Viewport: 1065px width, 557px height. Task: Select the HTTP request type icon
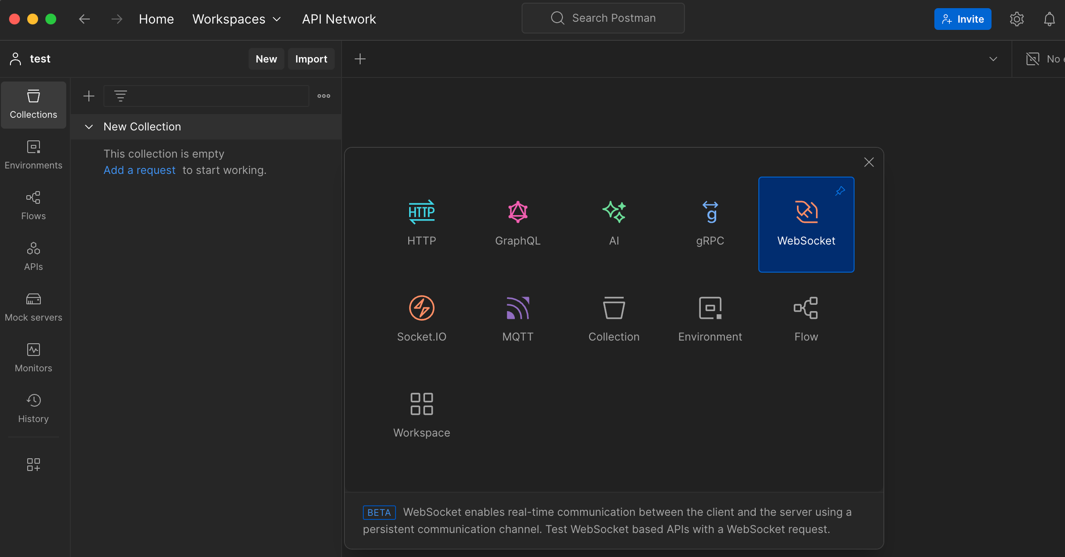pos(421,212)
